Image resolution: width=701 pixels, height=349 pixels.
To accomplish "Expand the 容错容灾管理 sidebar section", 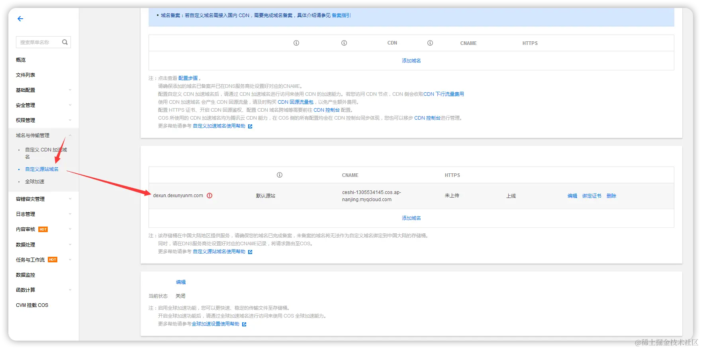I will point(70,199).
